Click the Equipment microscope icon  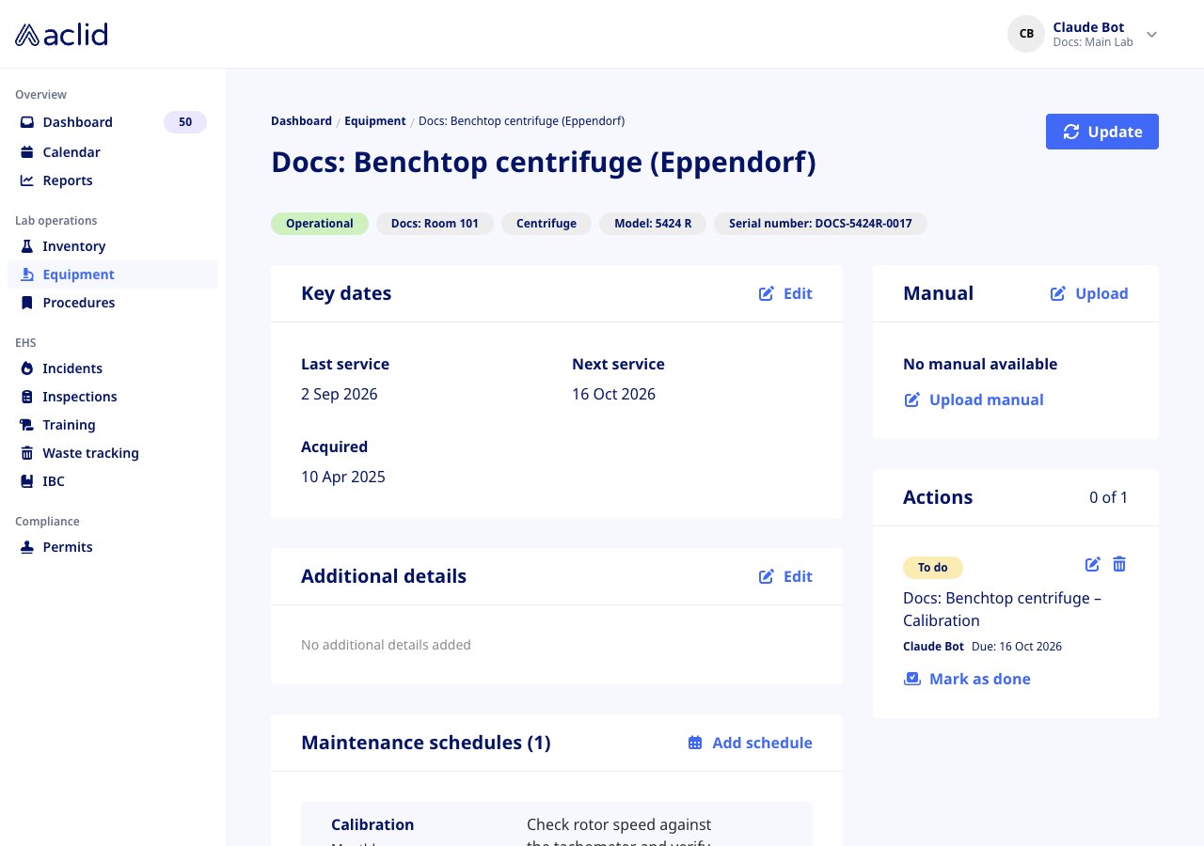27,274
